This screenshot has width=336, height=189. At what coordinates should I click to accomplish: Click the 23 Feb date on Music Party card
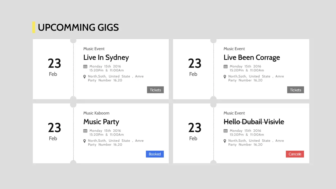tap(53, 132)
